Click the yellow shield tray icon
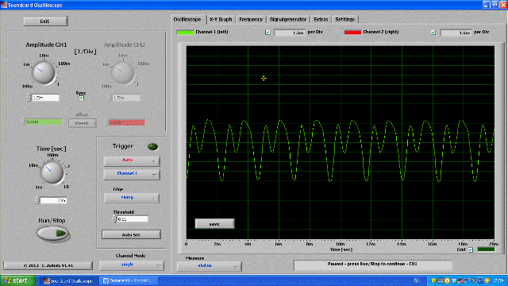Viewport: 508px width, 286px height. [433, 280]
